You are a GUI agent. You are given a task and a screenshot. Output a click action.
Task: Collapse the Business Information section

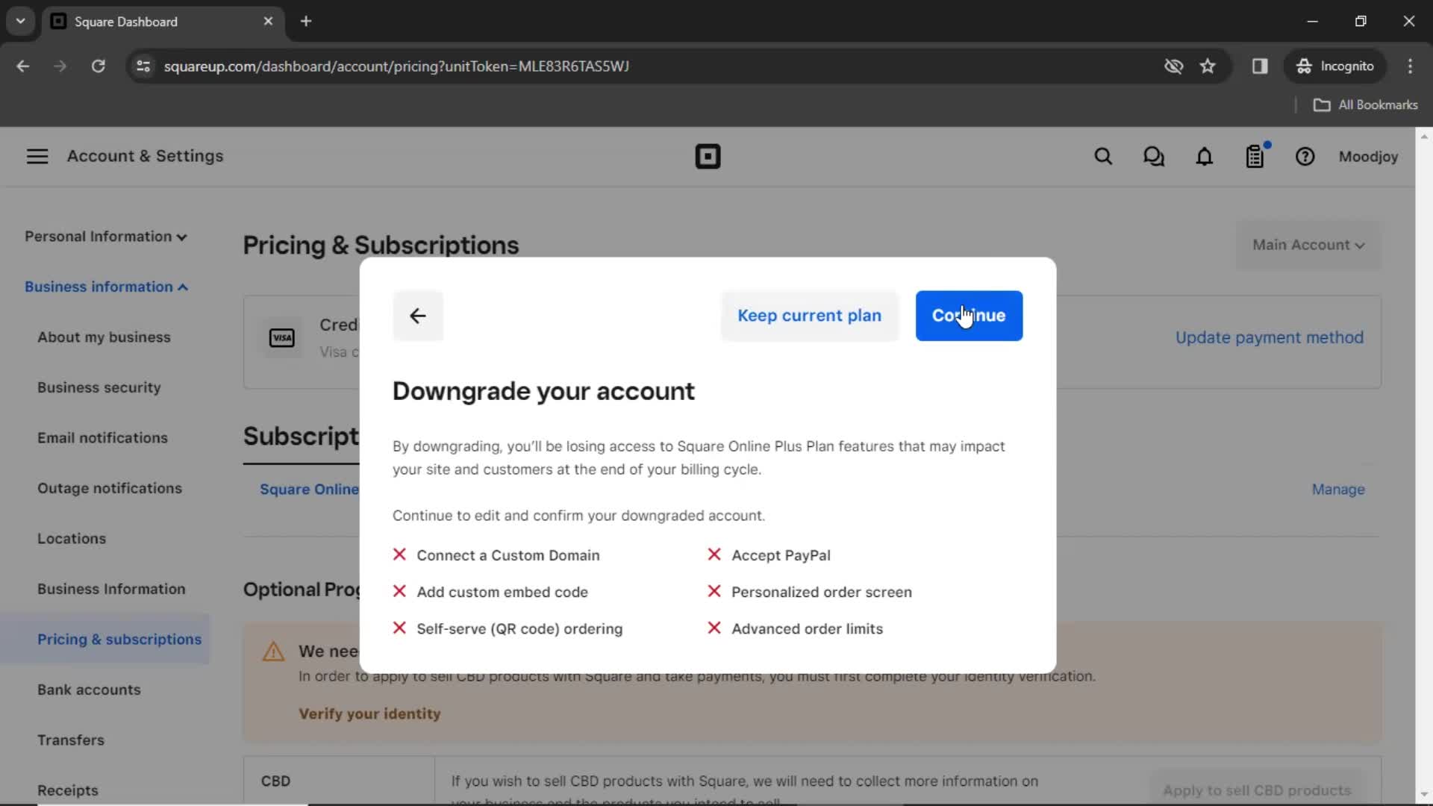105,287
